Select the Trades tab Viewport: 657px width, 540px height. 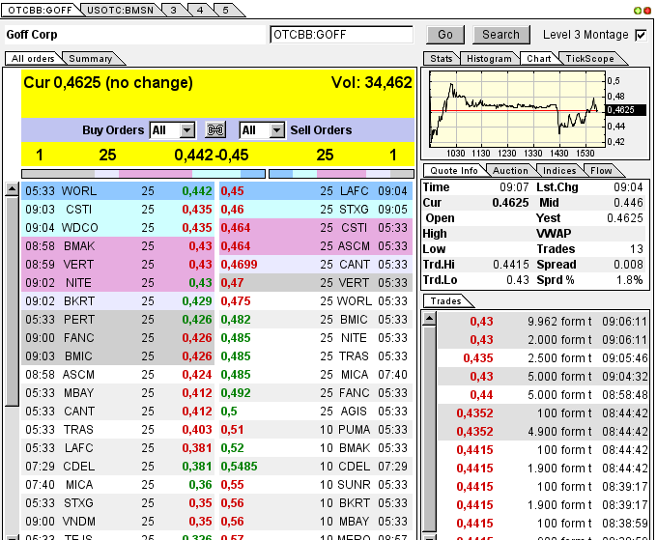pos(445,301)
